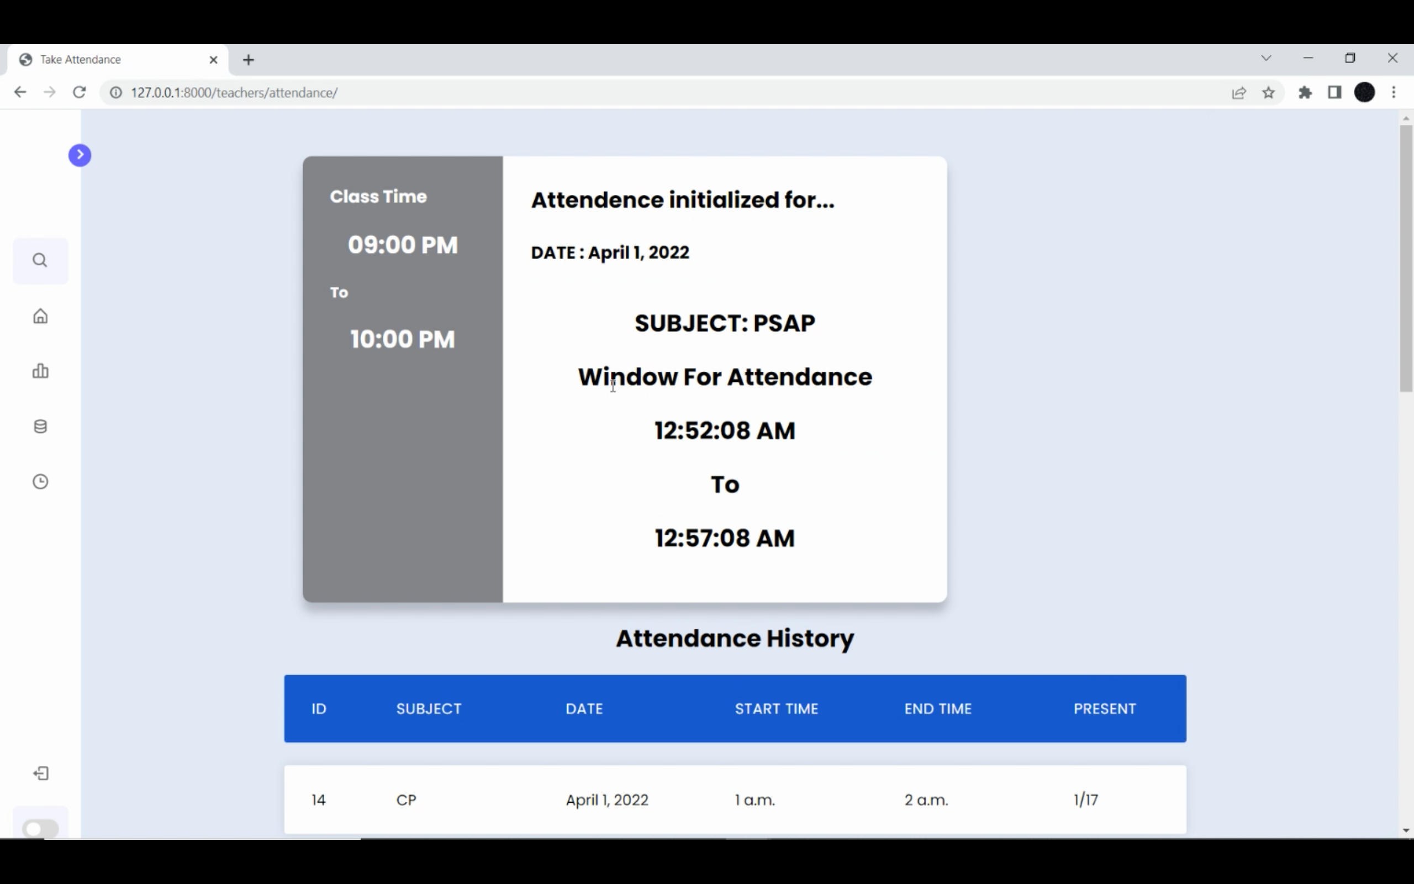The image size is (1414, 884).
Task: Open the Extensions puzzle icon
Action: (1305, 92)
